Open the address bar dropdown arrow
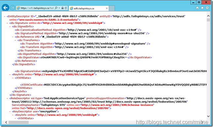The width and height of the screenshot is (213, 127). click(59, 8)
